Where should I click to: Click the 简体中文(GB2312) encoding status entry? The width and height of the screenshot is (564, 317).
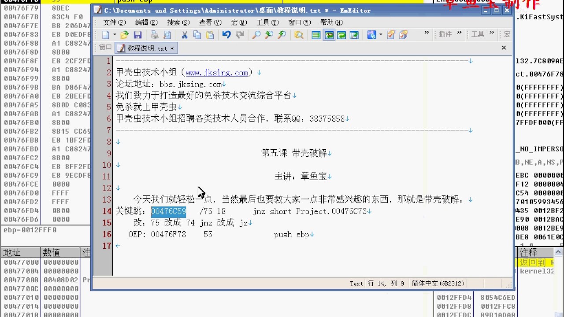pyautogui.click(x=438, y=284)
